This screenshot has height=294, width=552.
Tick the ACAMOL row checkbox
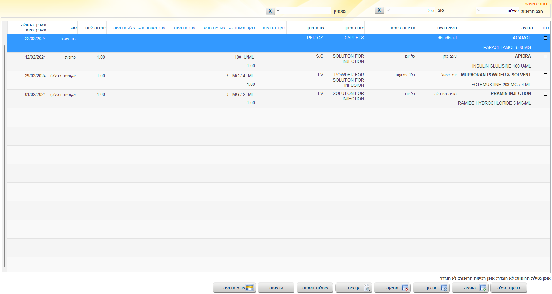(x=545, y=38)
